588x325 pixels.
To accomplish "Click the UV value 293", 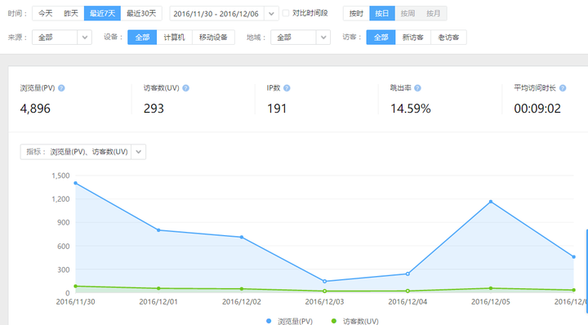I will (x=154, y=109).
